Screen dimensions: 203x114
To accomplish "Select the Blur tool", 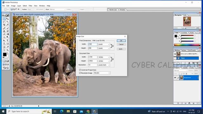I will pyautogui.click(x=4, y=37).
